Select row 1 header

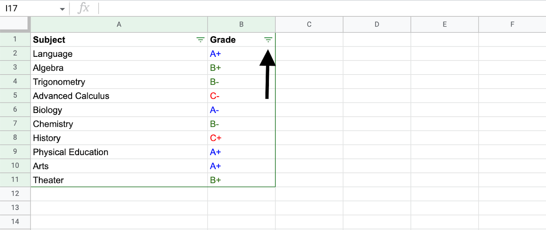tap(15, 39)
